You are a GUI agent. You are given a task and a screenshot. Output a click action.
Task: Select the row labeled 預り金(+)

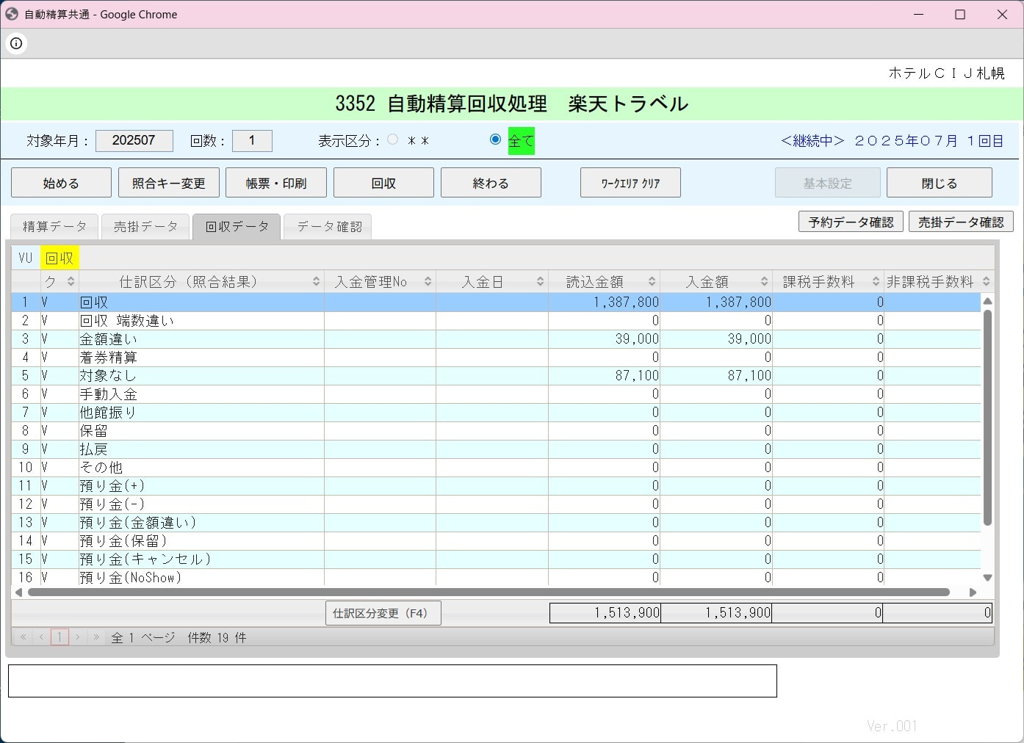tap(496, 486)
